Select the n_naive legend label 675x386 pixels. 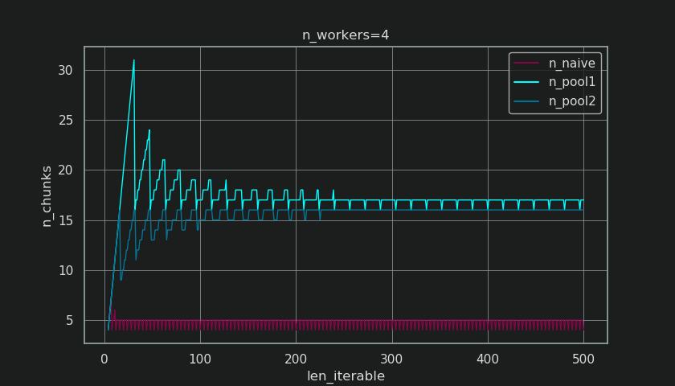tap(571, 63)
